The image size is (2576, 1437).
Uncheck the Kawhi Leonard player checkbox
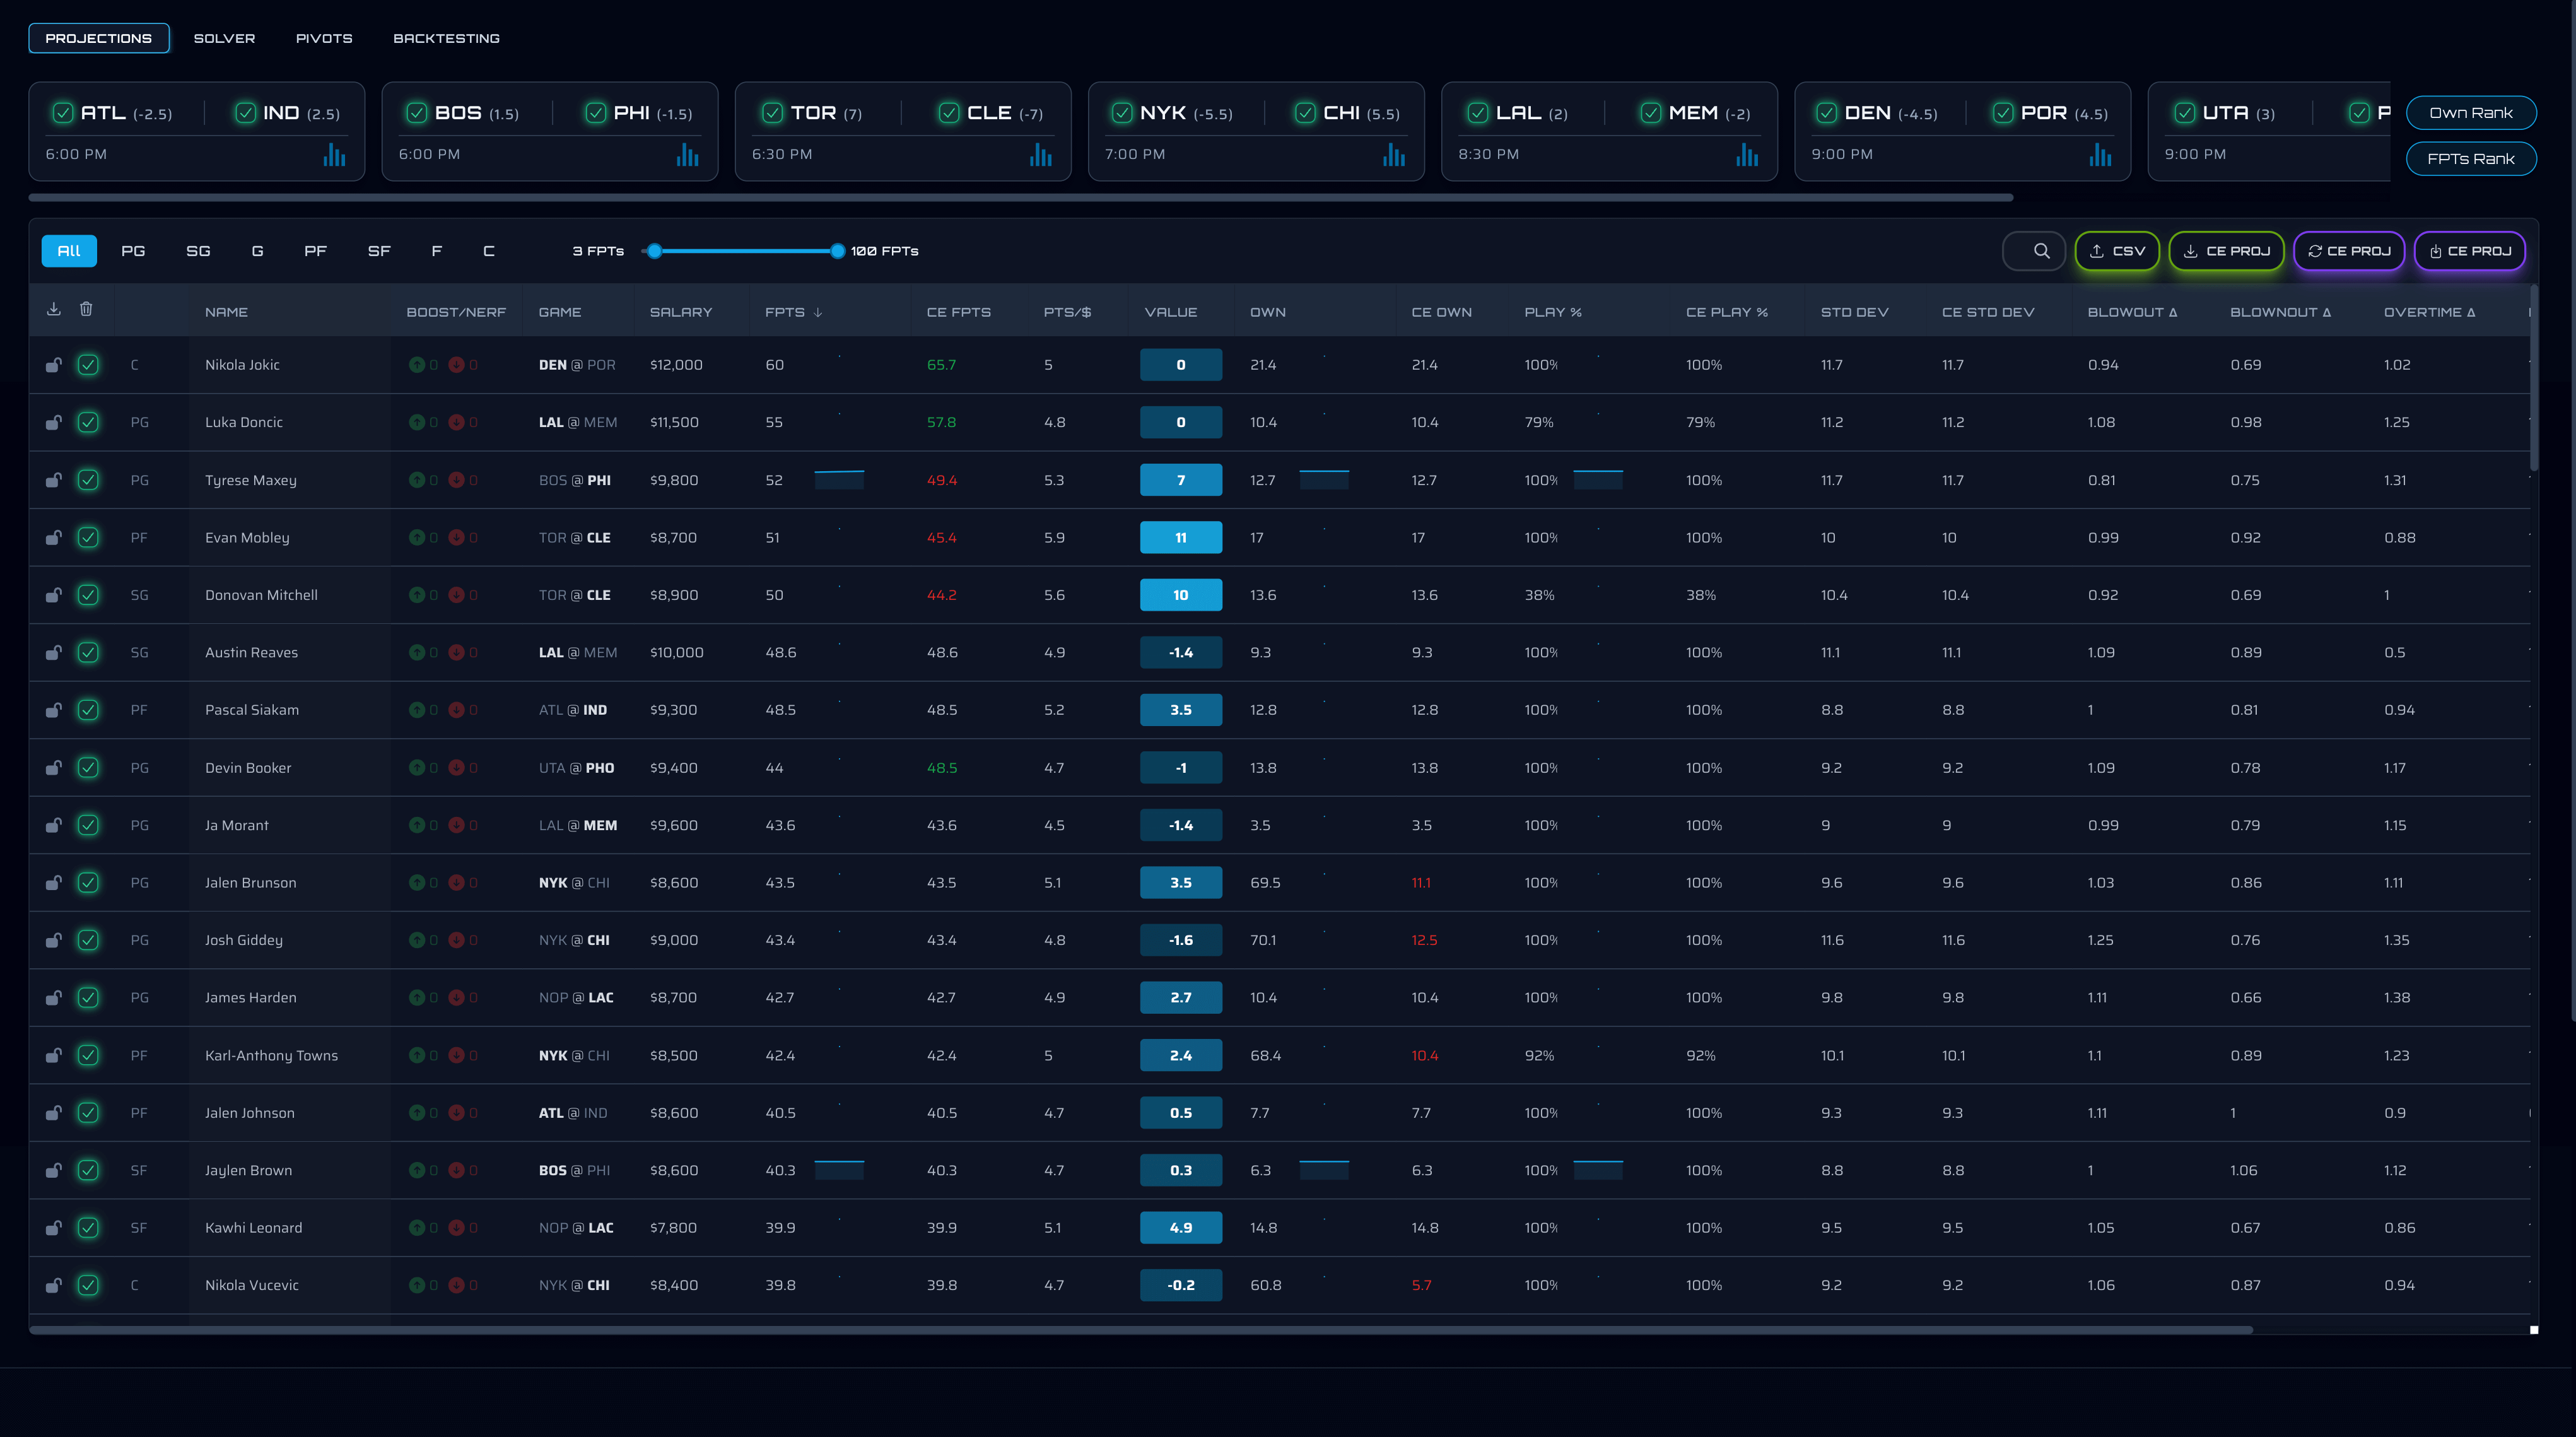coord(88,1228)
